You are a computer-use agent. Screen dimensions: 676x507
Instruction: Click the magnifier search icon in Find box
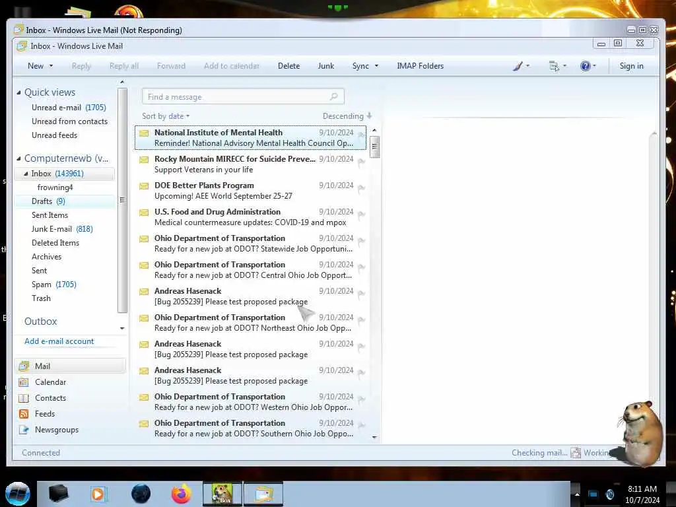[333, 96]
